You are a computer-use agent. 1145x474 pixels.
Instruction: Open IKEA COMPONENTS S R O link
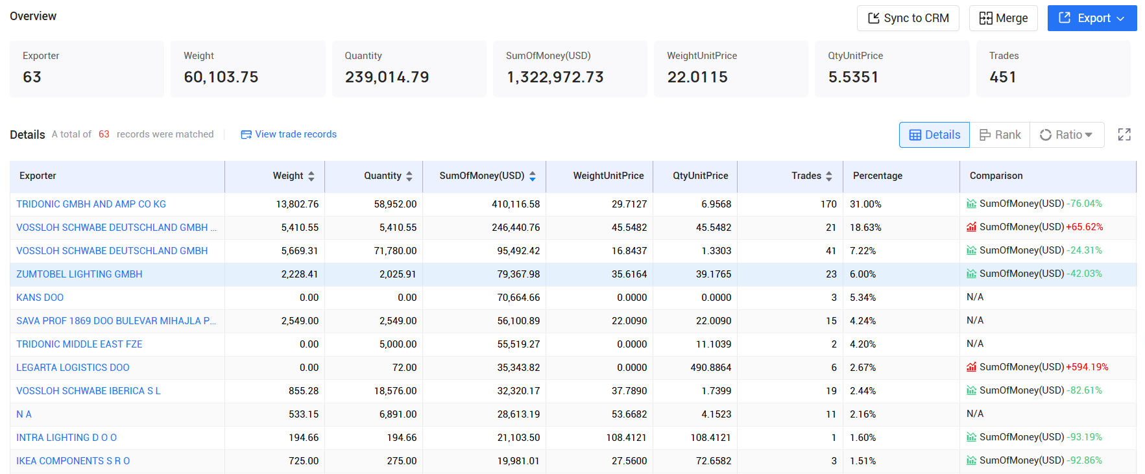click(x=73, y=461)
